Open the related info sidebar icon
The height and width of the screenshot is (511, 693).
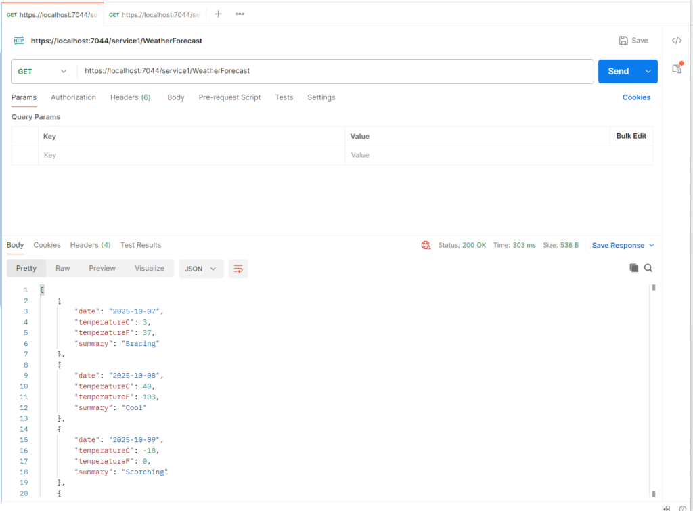point(676,68)
